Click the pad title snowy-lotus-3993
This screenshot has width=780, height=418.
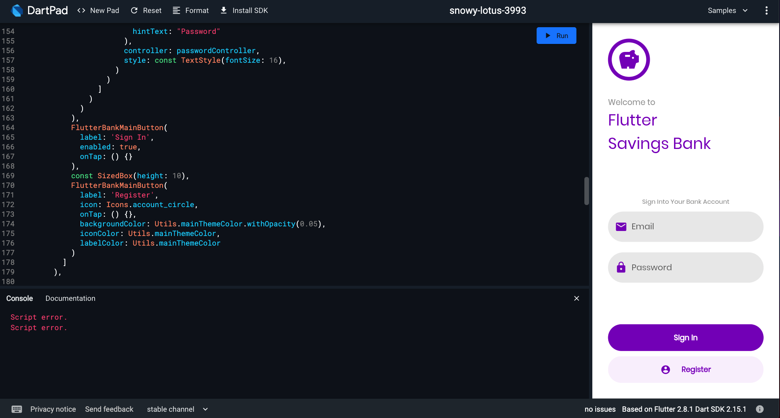(x=488, y=10)
